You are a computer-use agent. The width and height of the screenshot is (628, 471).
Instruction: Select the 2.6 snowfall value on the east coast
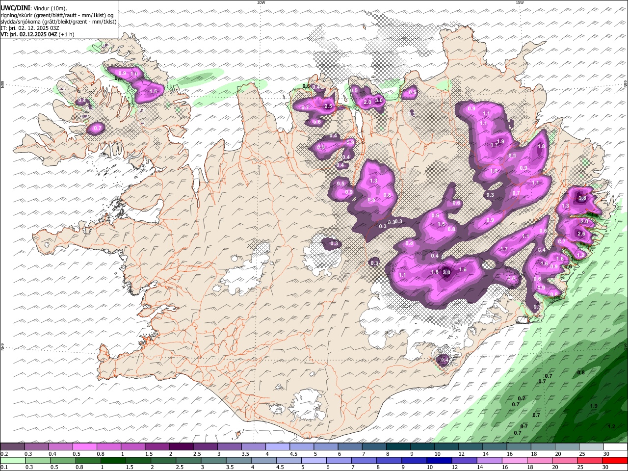pos(581,234)
